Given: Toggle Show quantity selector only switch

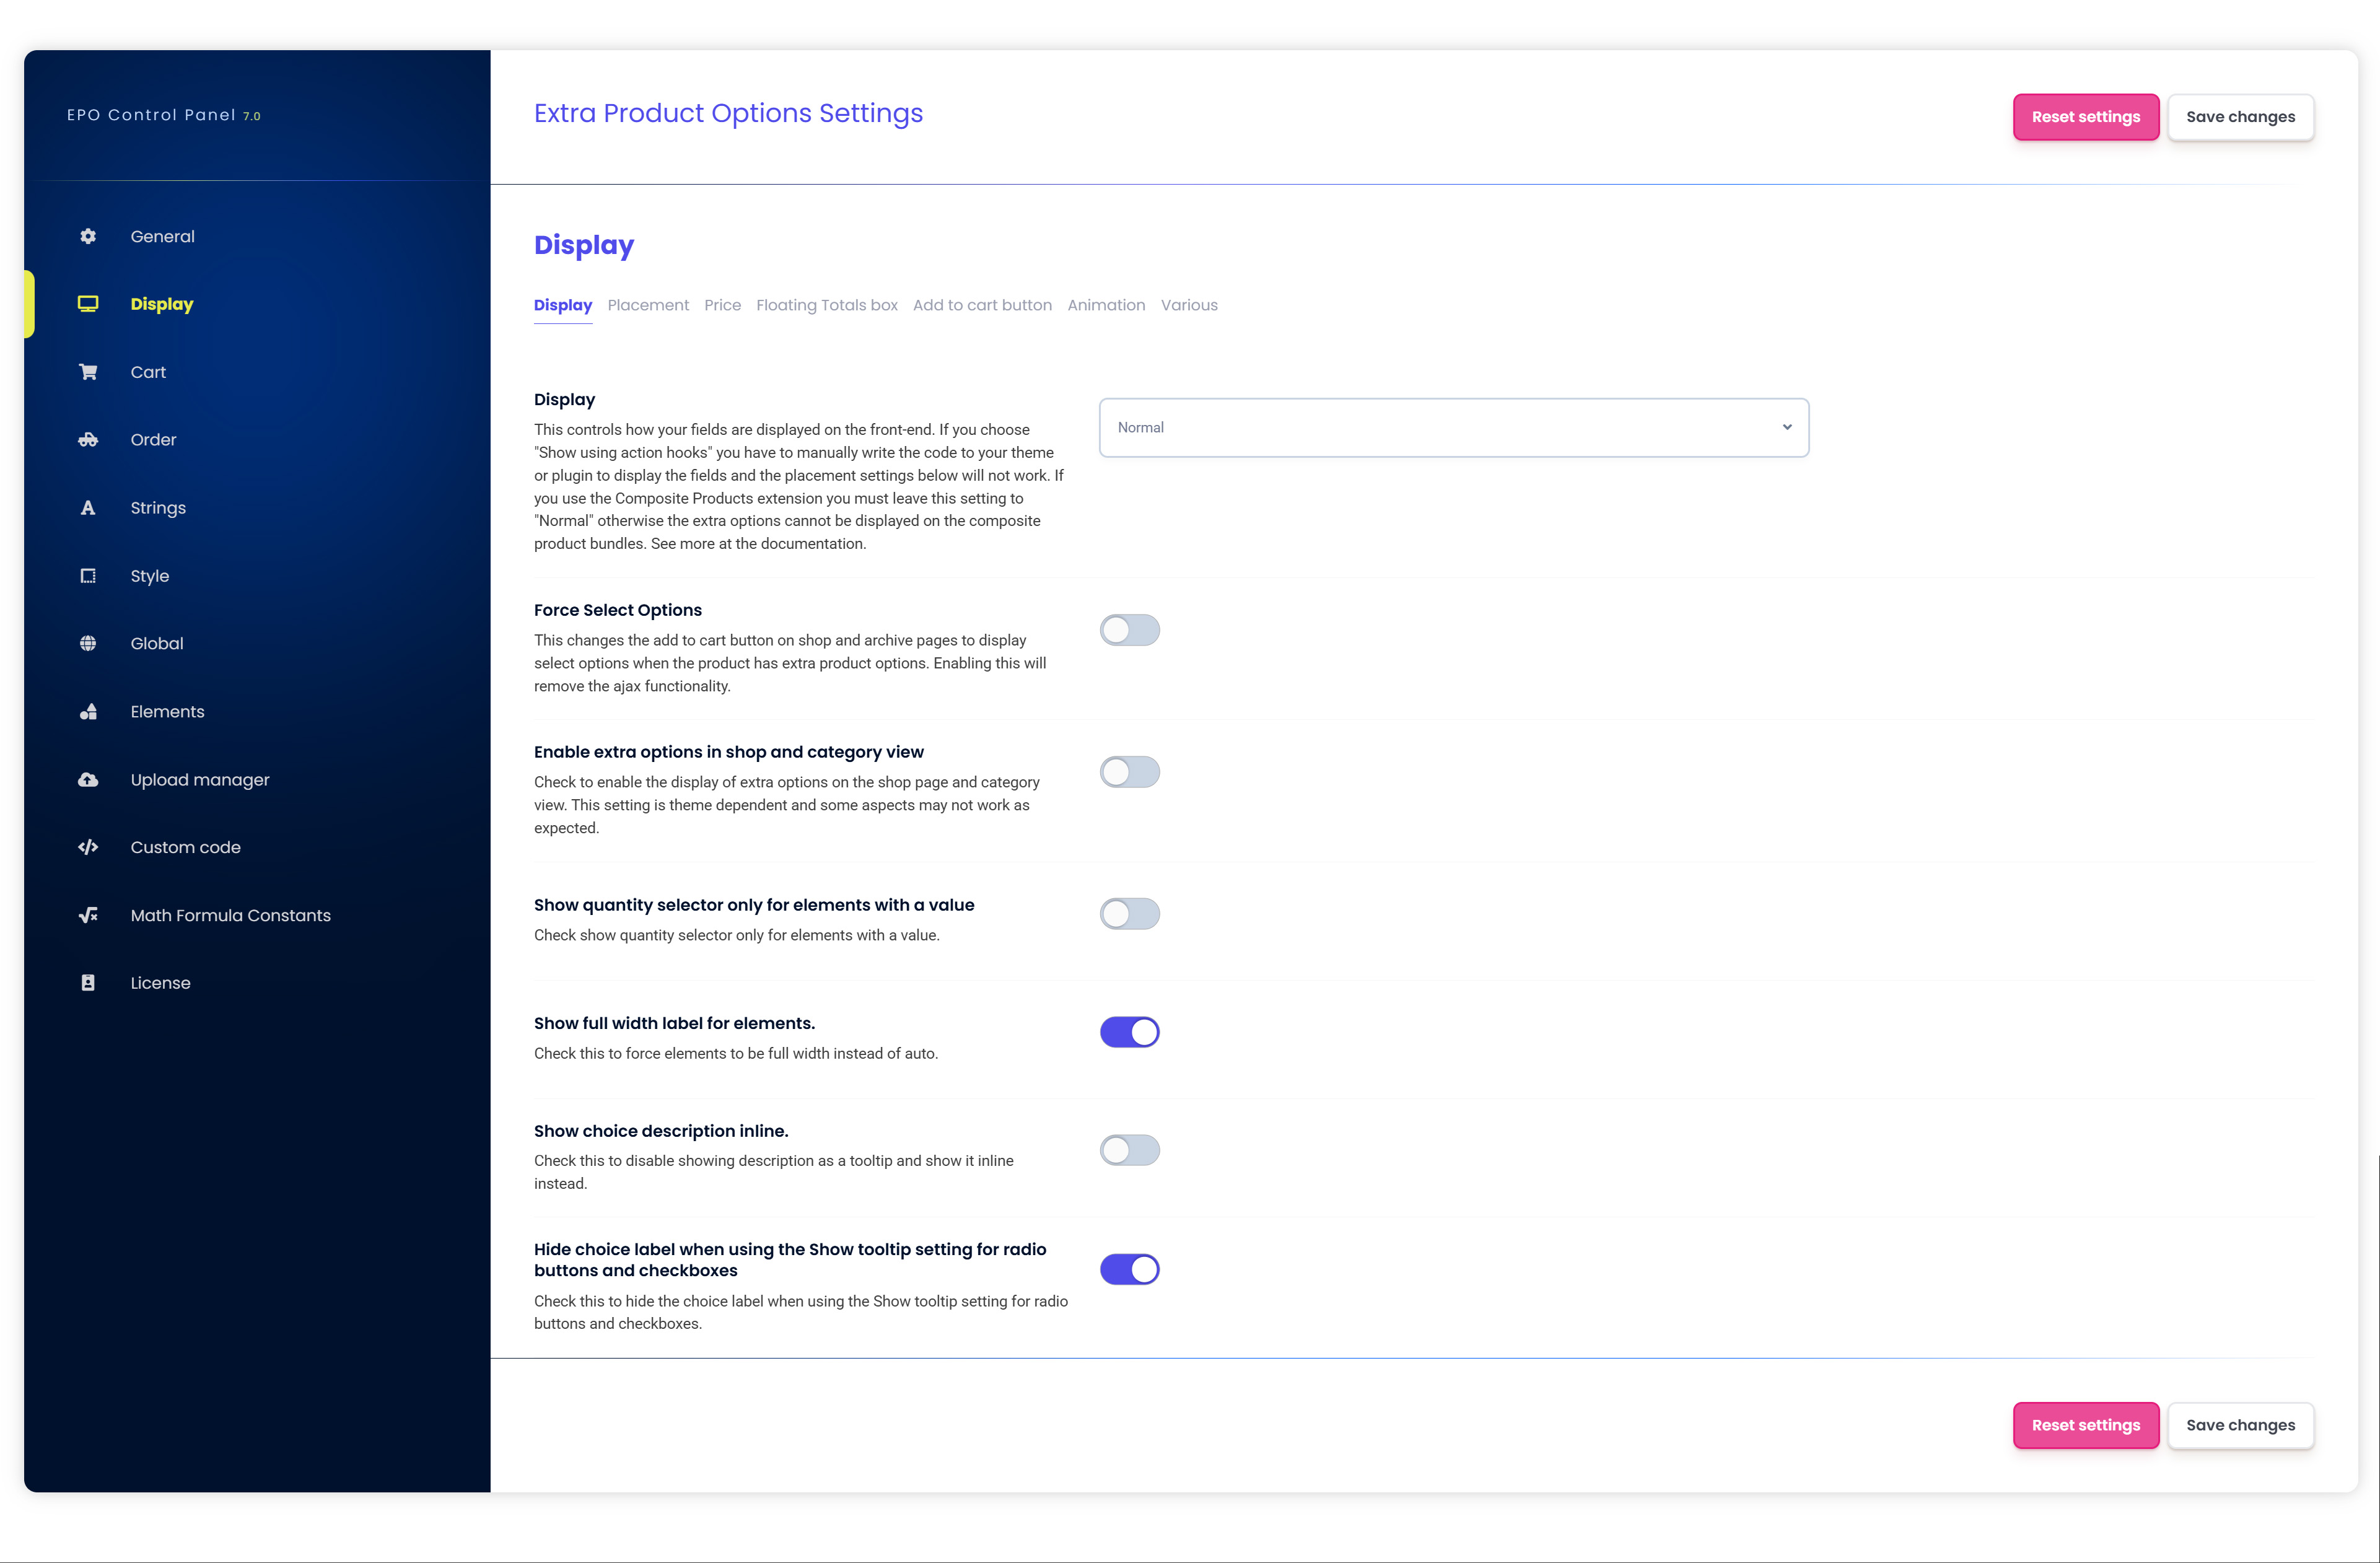Looking at the screenshot, I should point(1129,914).
